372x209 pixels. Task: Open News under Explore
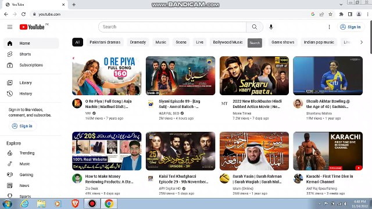[x=31, y=186]
